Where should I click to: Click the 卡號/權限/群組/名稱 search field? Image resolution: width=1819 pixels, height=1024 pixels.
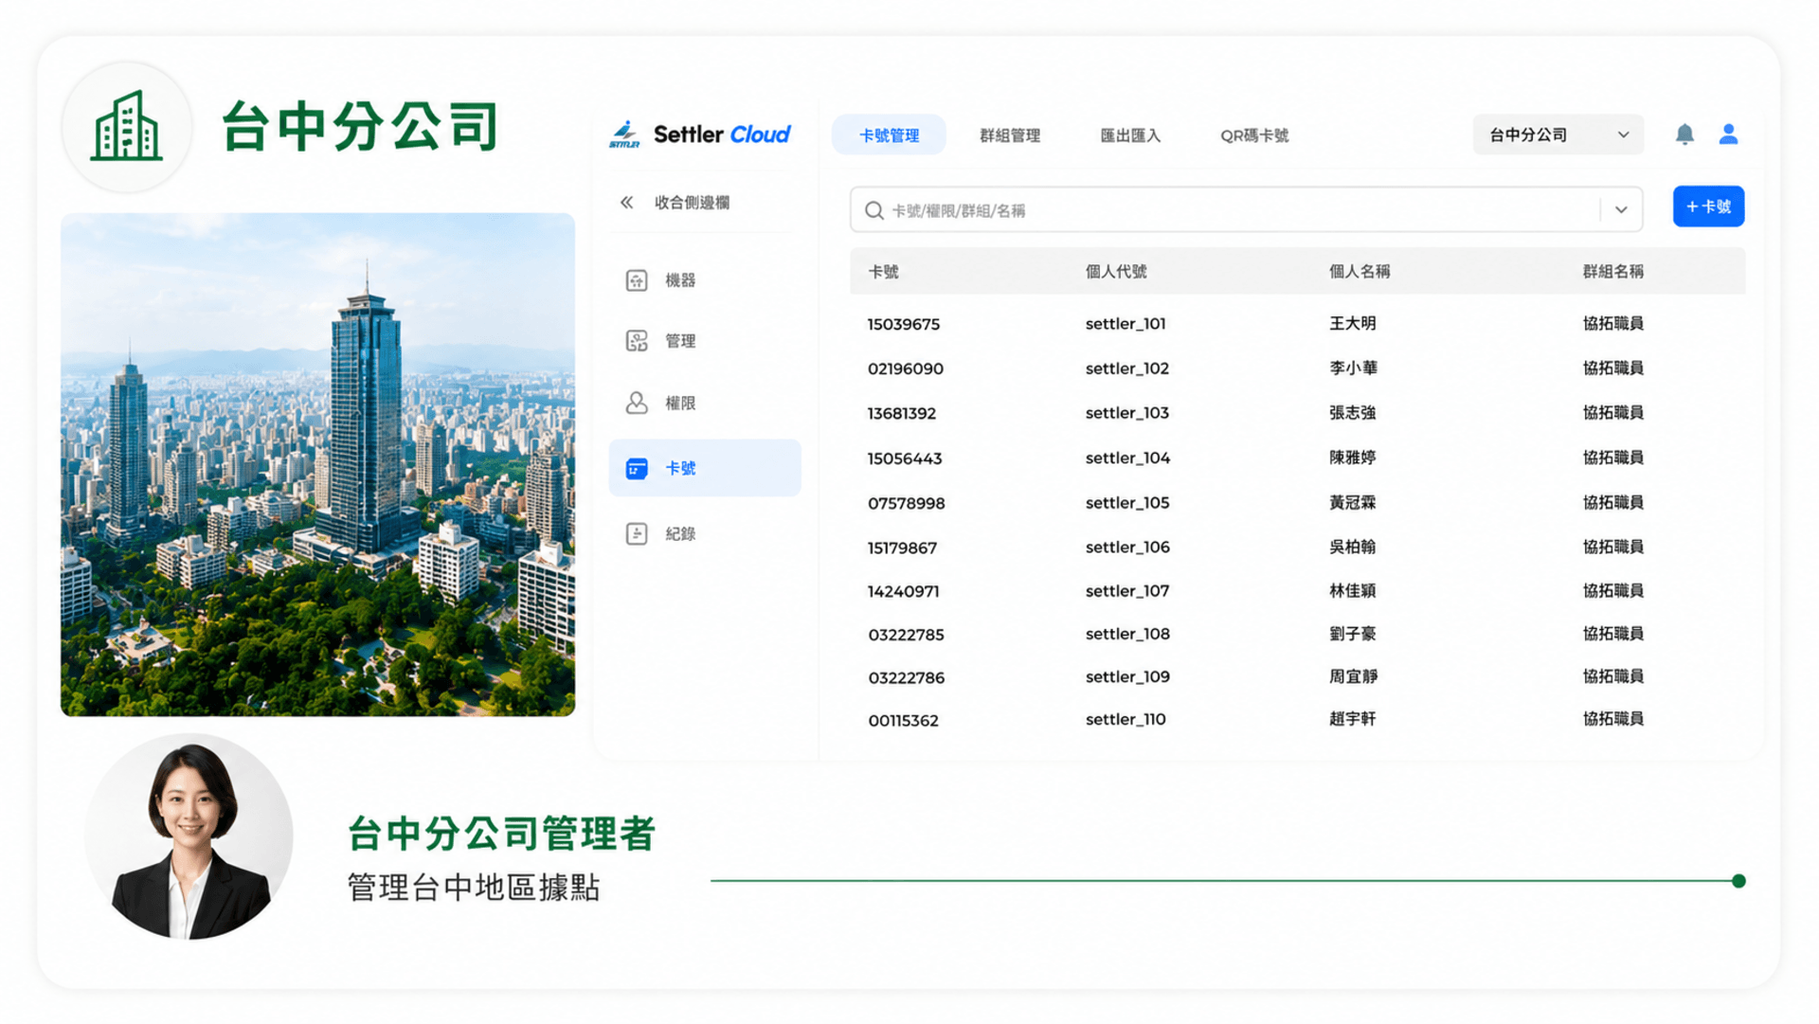click(1246, 210)
